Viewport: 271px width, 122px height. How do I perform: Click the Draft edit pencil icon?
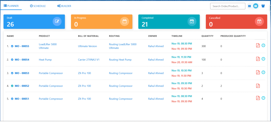pos(57,21)
